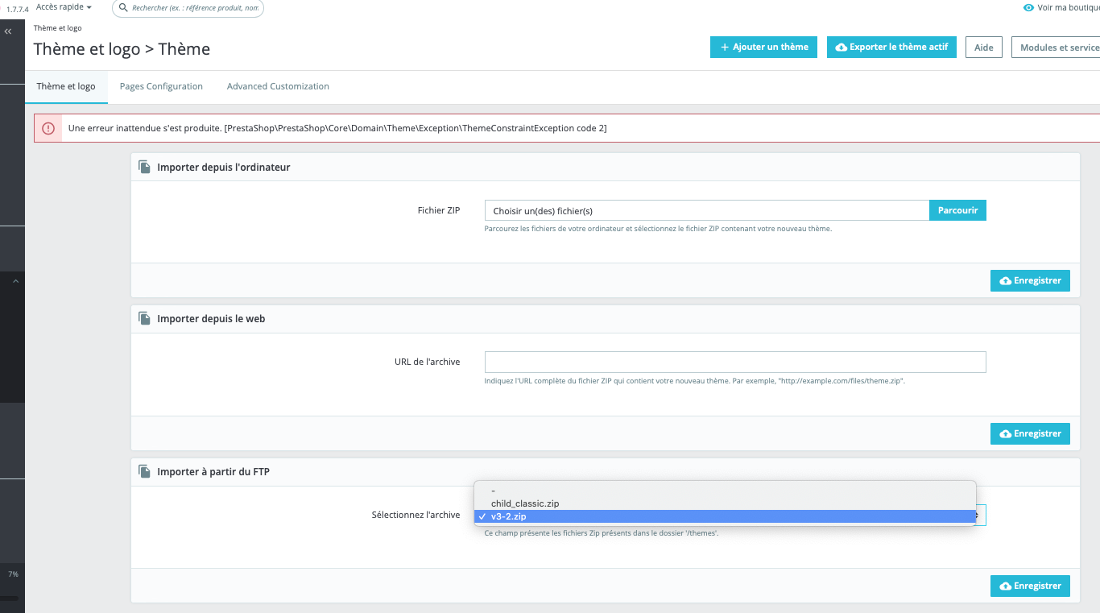Open the Aide help button
This screenshot has width=1100, height=613.
click(983, 48)
